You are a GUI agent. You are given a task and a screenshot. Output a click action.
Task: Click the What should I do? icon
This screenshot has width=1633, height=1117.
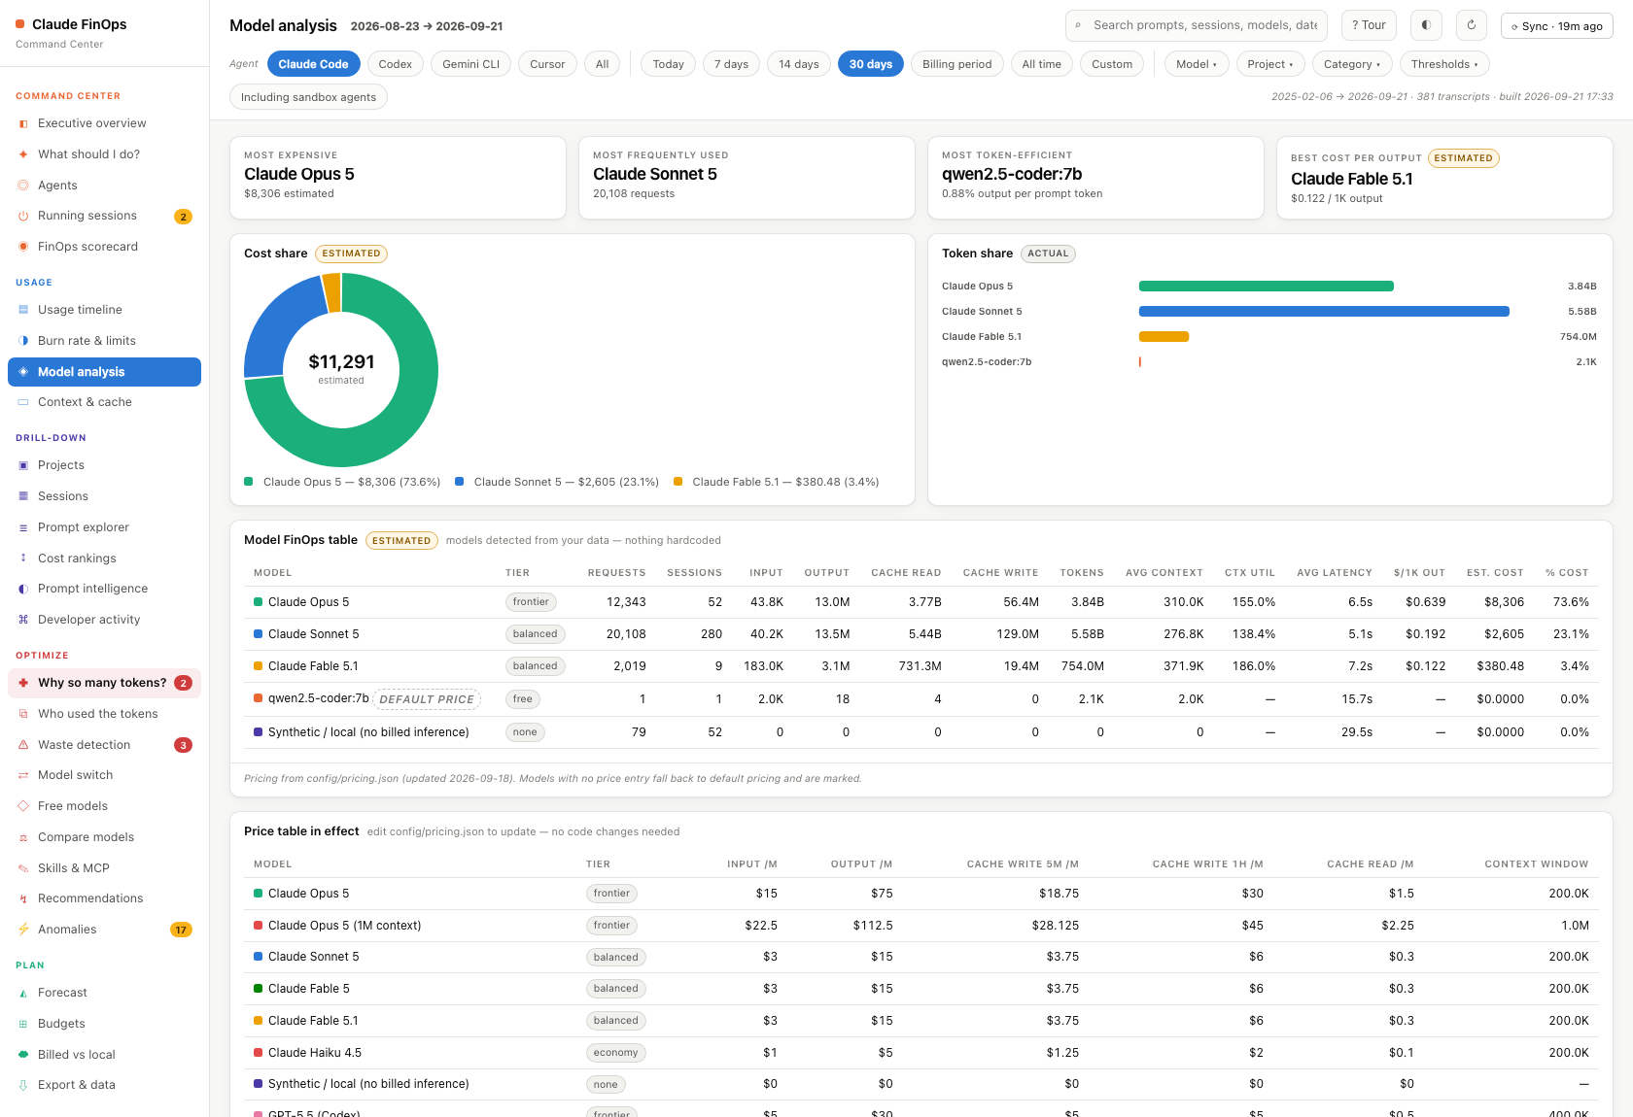(x=23, y=154)
